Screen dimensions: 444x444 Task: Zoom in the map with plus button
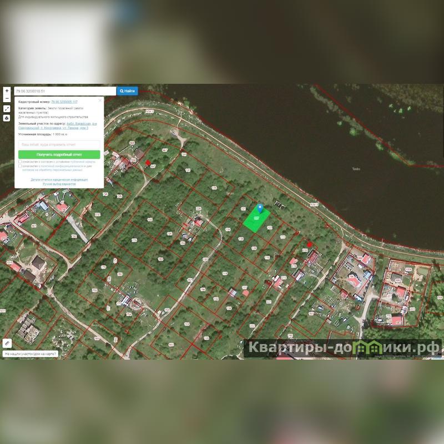click(7, 90)
